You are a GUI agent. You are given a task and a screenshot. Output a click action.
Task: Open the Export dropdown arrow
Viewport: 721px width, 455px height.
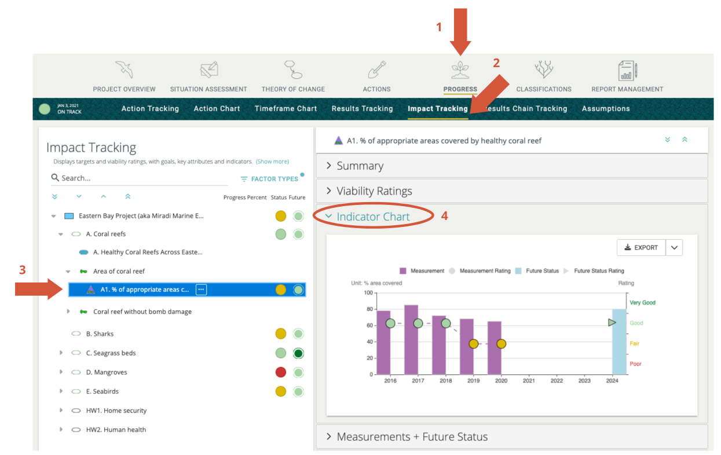pos(674,247)
